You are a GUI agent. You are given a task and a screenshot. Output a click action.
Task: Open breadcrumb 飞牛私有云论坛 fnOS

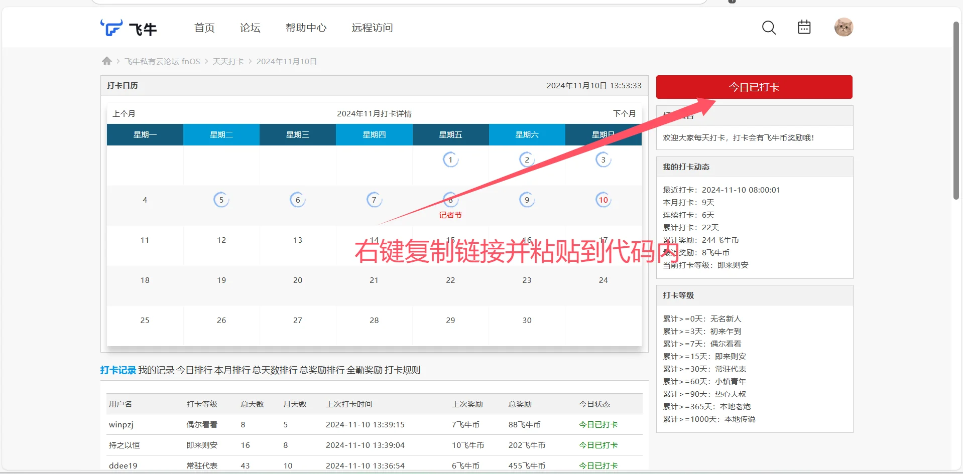pyautogui.click(x=162, y=62)
